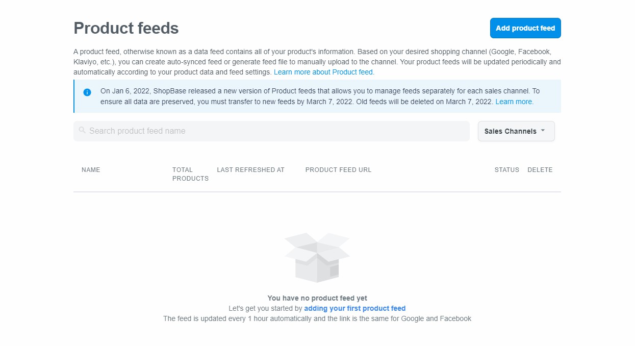Click the feed updated every 1 hour note
Viewport: 635px width, 346px height.
pos(317,318)
